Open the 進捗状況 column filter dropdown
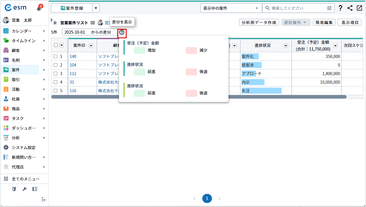366x207 pixels. 286,46
